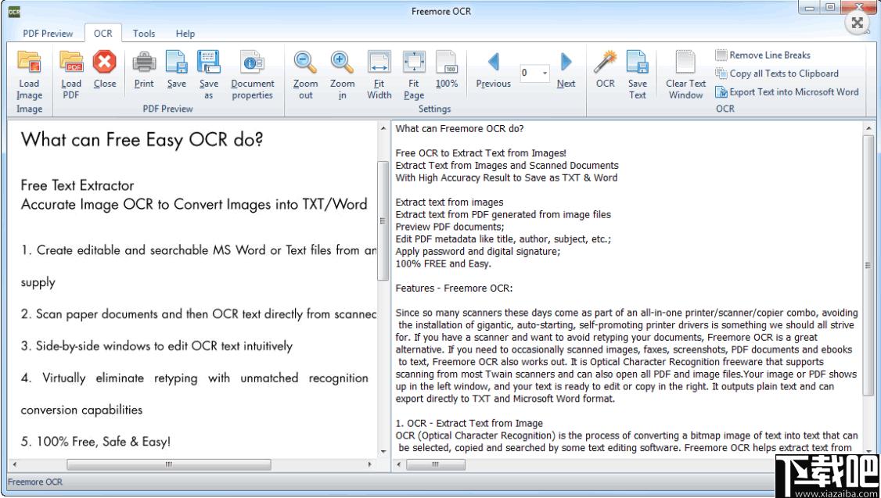The height and width of the screenshot is (498, 881).
Task: Open Document properties
Action: click(252, 62)
